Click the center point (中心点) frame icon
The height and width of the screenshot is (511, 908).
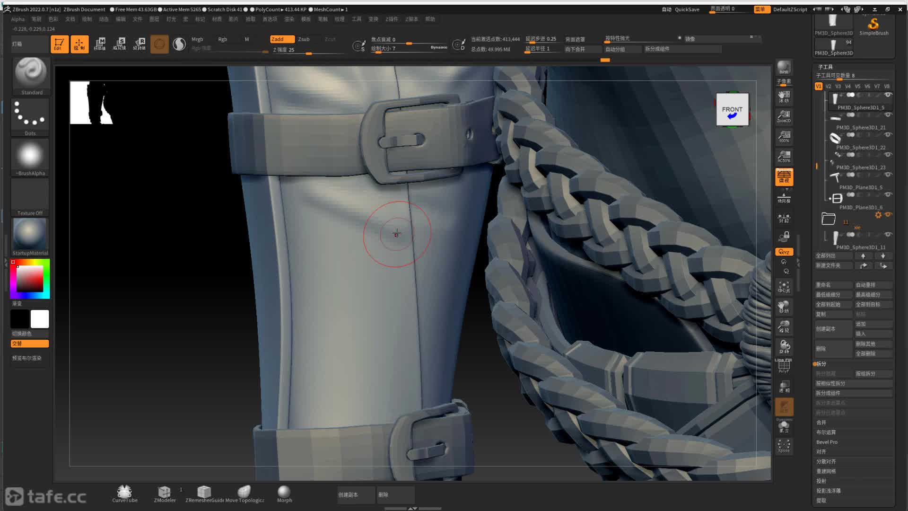pyautogui.click(x=784, y=287)
